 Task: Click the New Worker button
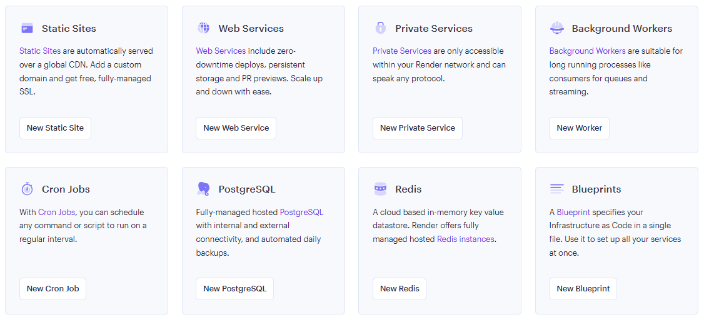click(579, 128)
